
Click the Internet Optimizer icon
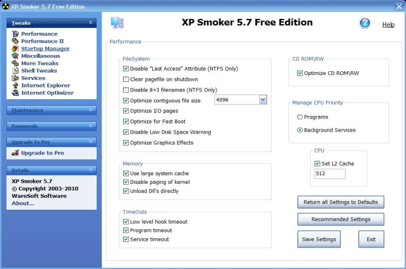click(x=15, y=93)
